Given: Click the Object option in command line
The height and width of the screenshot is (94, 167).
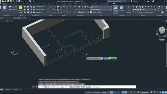Looking at the screenshot, I should coord(72,87).
